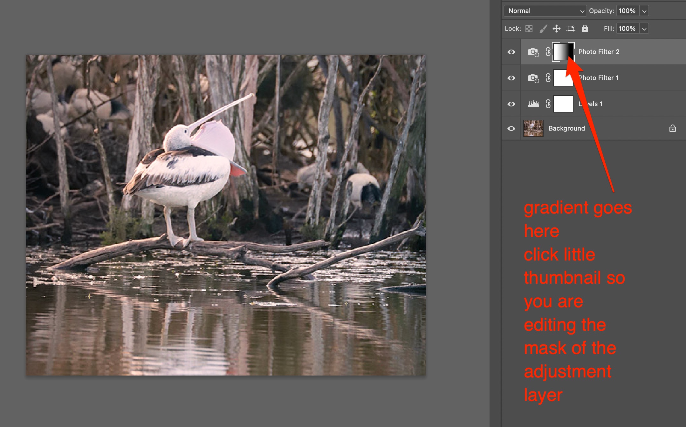Click the Background layer image thumbnail
The image size is (686, 427).
tap(533, 128)
